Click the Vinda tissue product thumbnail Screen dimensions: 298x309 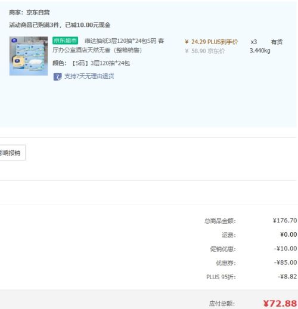coord(29,56)
